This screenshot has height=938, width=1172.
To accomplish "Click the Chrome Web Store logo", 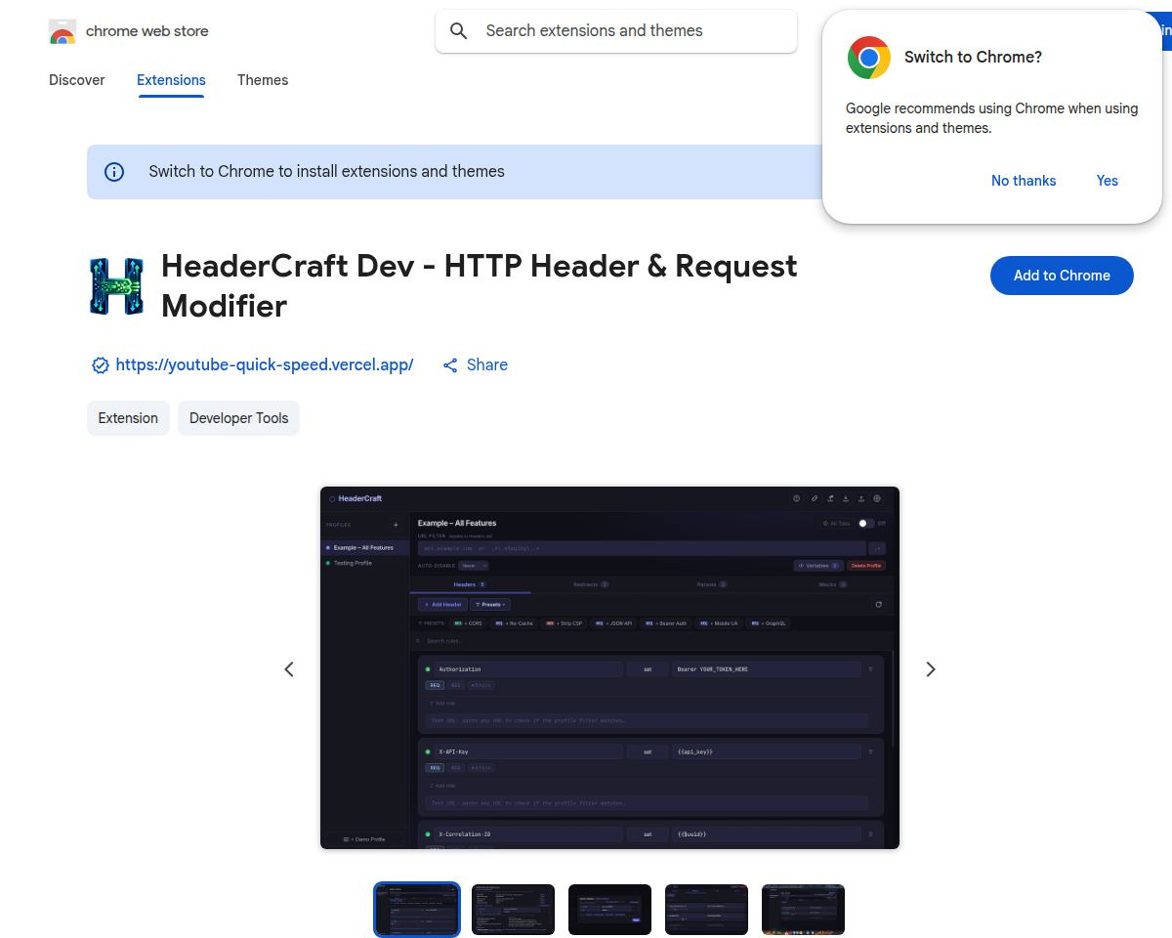I will pyautogui.click(x=63, y=31).
